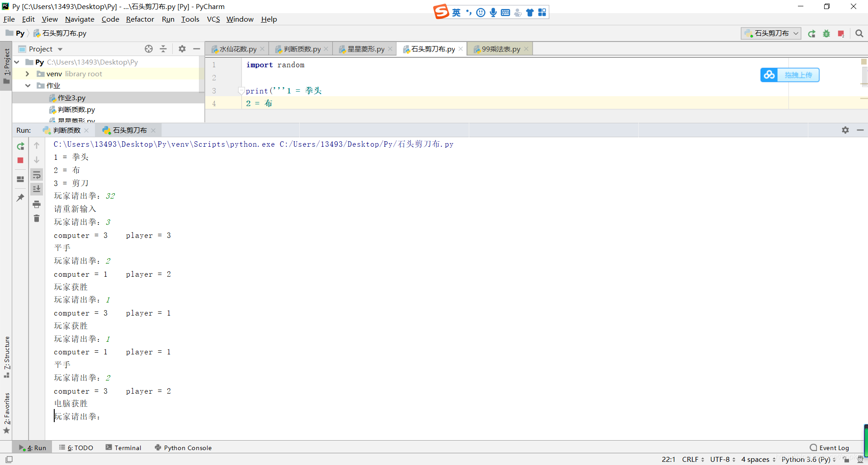Viewport: 868px width, 465px height.
Task: Open the Refactor menu
Action: point(140,19)
